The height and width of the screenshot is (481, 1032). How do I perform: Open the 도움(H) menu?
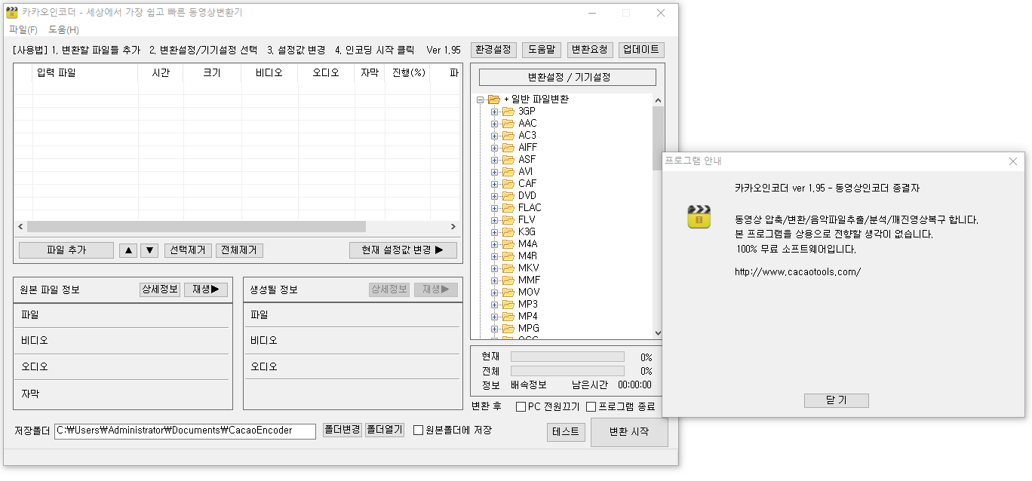click(x=63, y=30)
